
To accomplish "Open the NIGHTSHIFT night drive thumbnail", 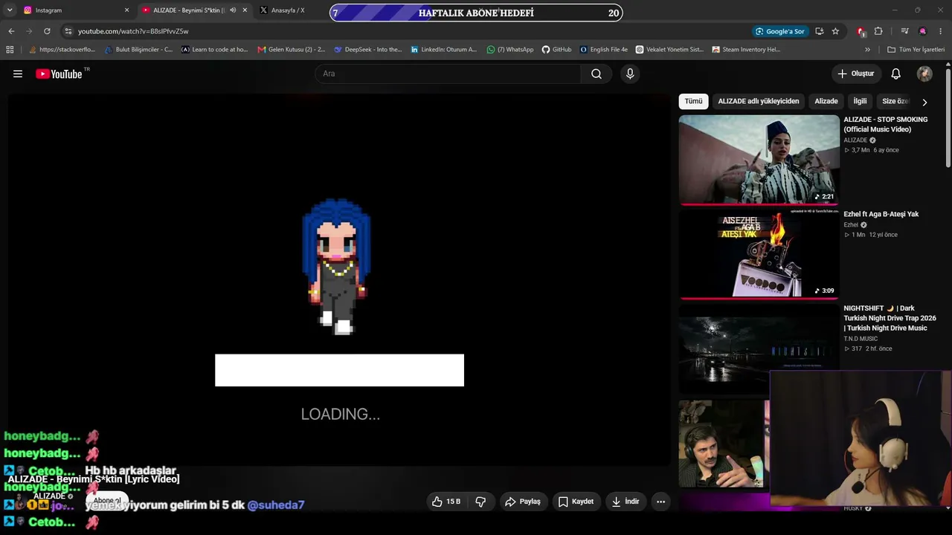I will pos(759,348).
